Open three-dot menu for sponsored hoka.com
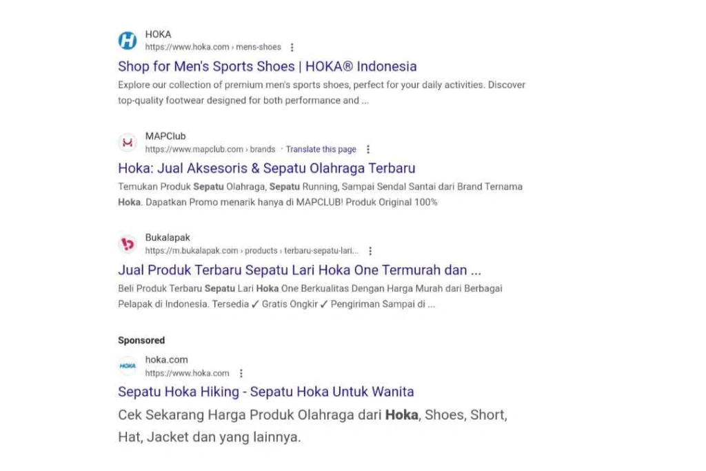The height and width of the screenshot is (471, 706). coord(241,373)
